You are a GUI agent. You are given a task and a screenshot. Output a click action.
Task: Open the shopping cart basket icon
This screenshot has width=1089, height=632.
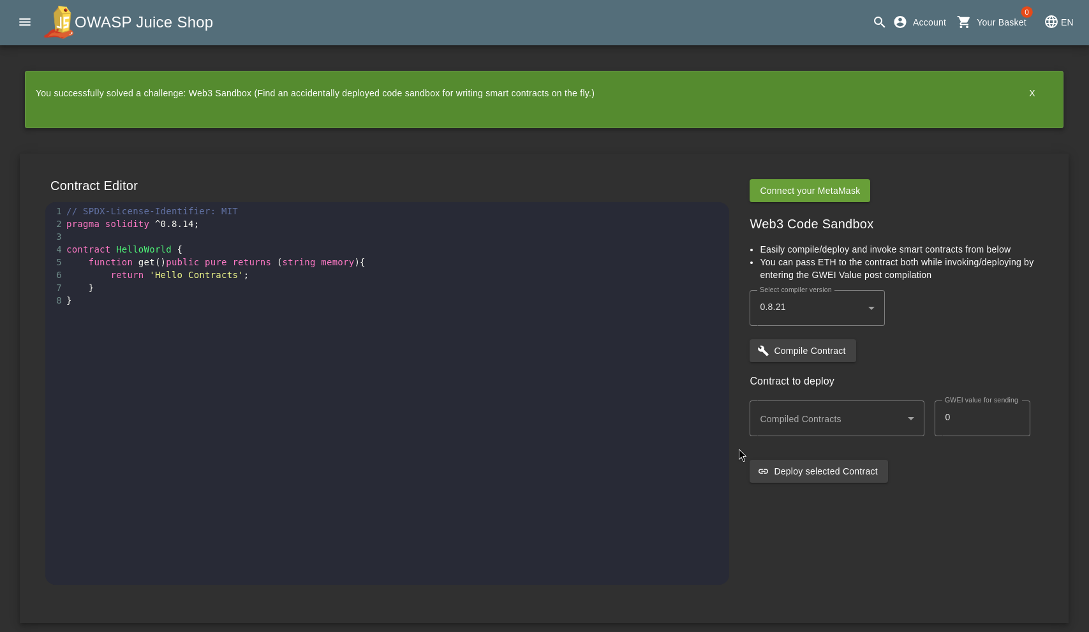[x=964, y=22]
